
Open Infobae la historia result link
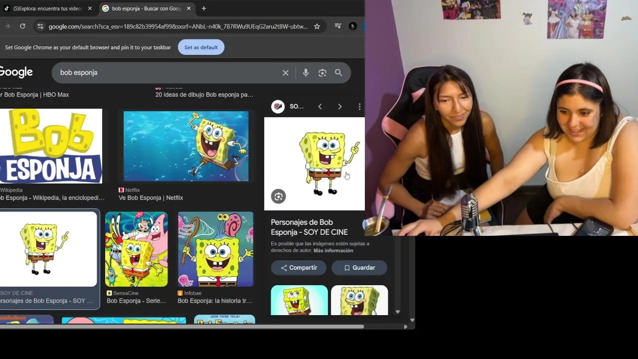click(x=215, y=301)
